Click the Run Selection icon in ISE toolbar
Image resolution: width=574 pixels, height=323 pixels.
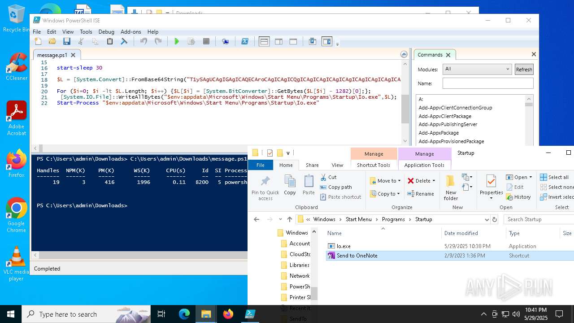point(191,42)
